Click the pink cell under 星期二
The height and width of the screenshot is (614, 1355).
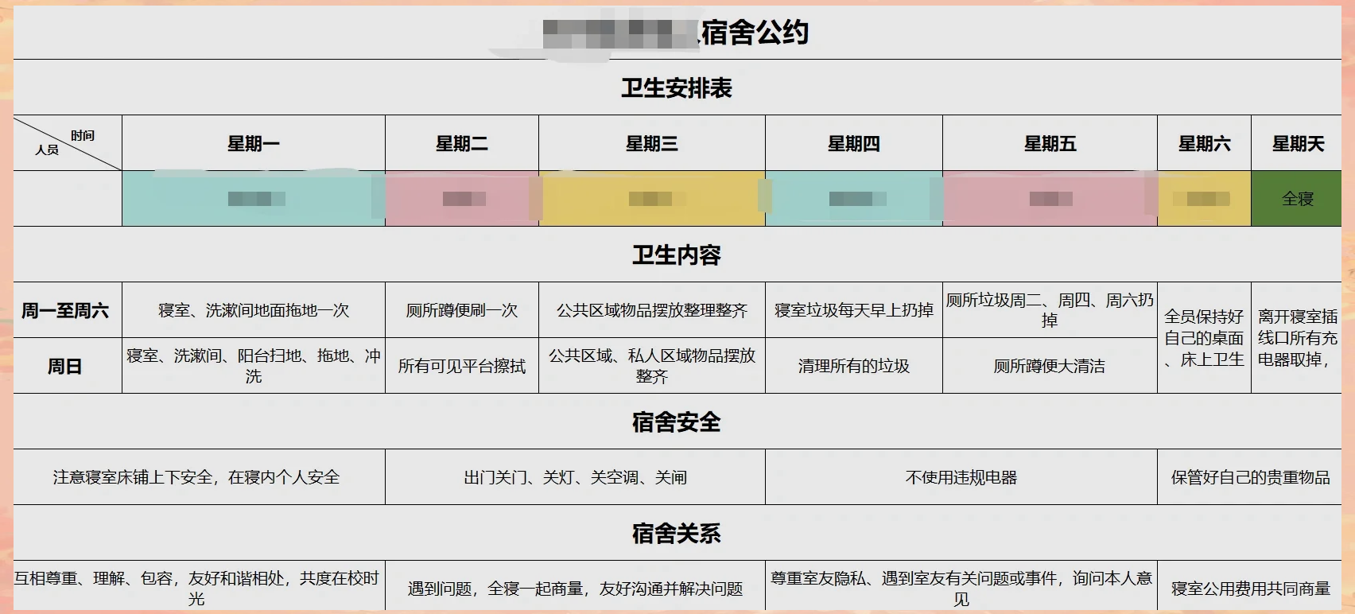pos(462,199)
